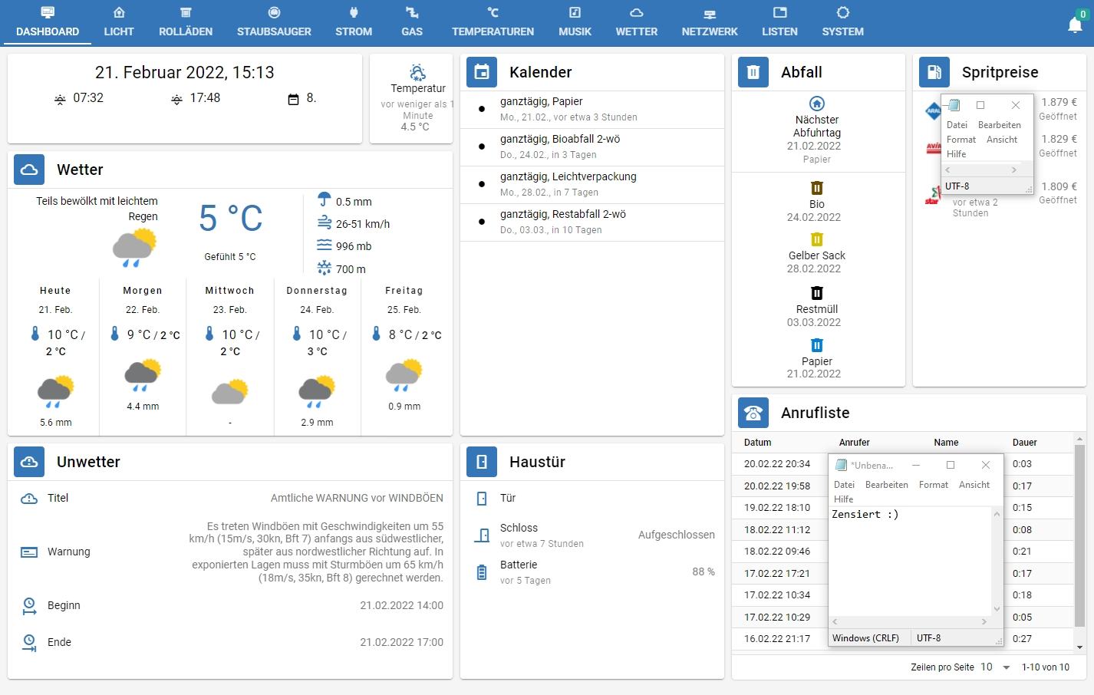Open Format menu in small Spritpreise Notepad
Viewport: 1094px width, 695px height.
[x=961, y=140]
